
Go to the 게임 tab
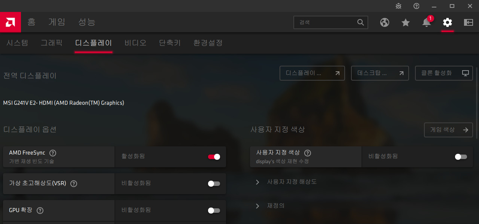(x=57, y=22)
